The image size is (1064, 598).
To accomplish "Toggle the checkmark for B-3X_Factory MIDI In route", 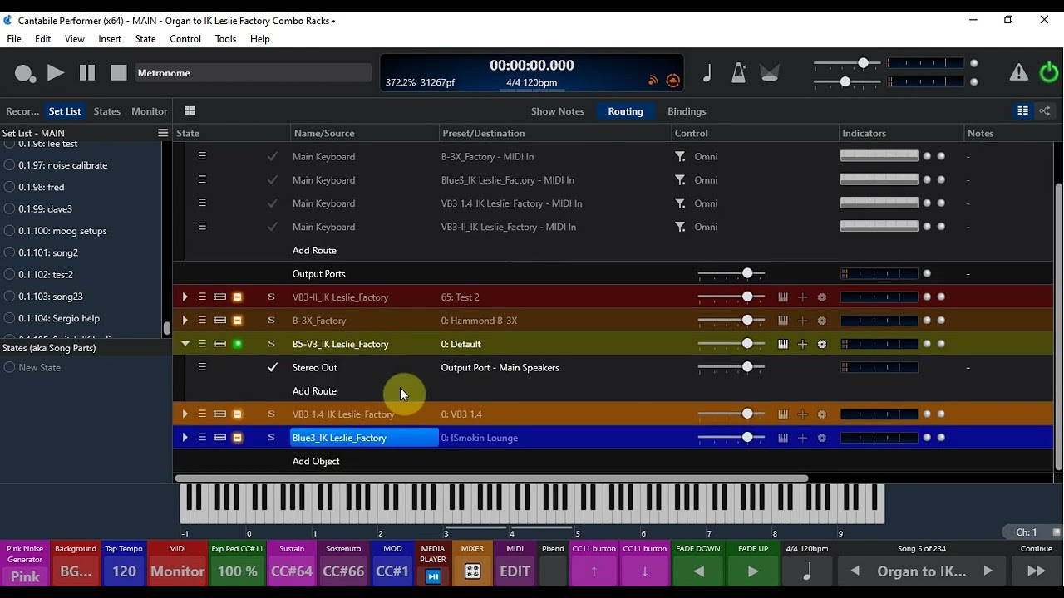I will click(x=272, y=157).
